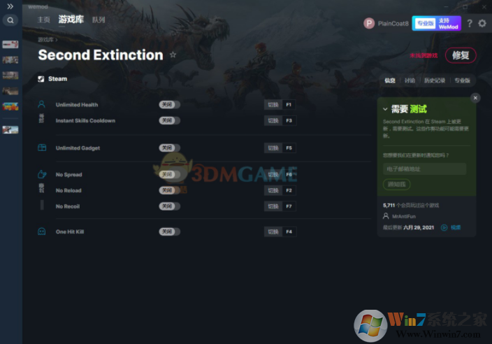The height and width of the screenshot is (344, 492).
Task: Open the 历史记录 tab
Action: [x=434, y=80]
